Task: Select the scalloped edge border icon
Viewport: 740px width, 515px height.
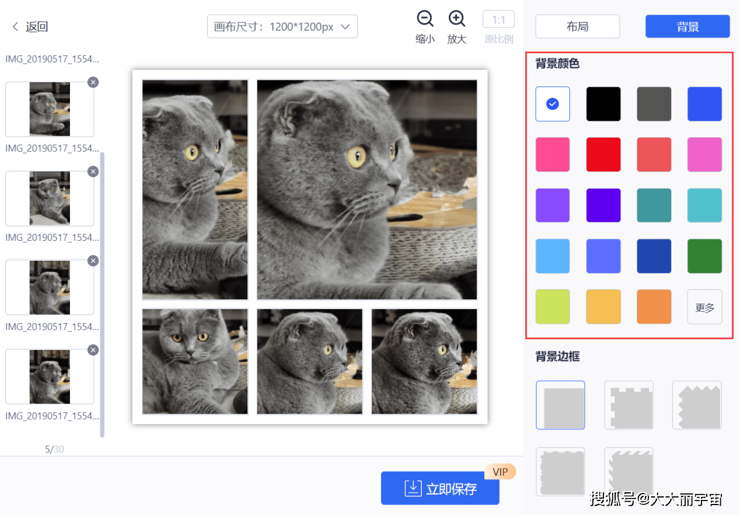Action: pyautogui.click(x=560, y=472)
